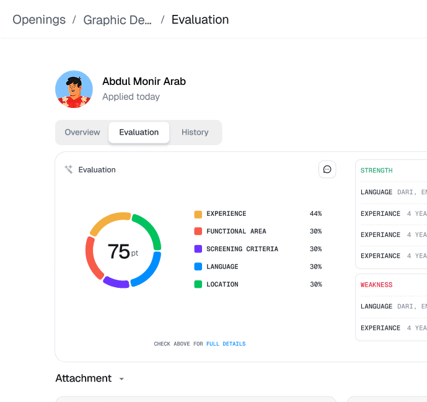Click the LOCATION legend label
Screen dimensions: 427x402
[222, 285]
